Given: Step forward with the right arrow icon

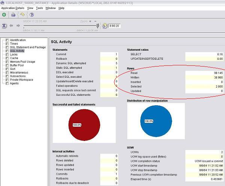Looking at the screenshot, I should [x=18, y=26].
